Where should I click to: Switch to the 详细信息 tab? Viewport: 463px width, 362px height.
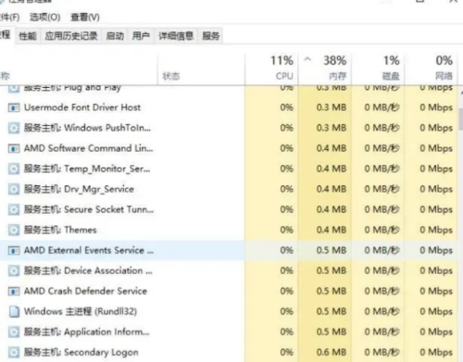[176, 36]
